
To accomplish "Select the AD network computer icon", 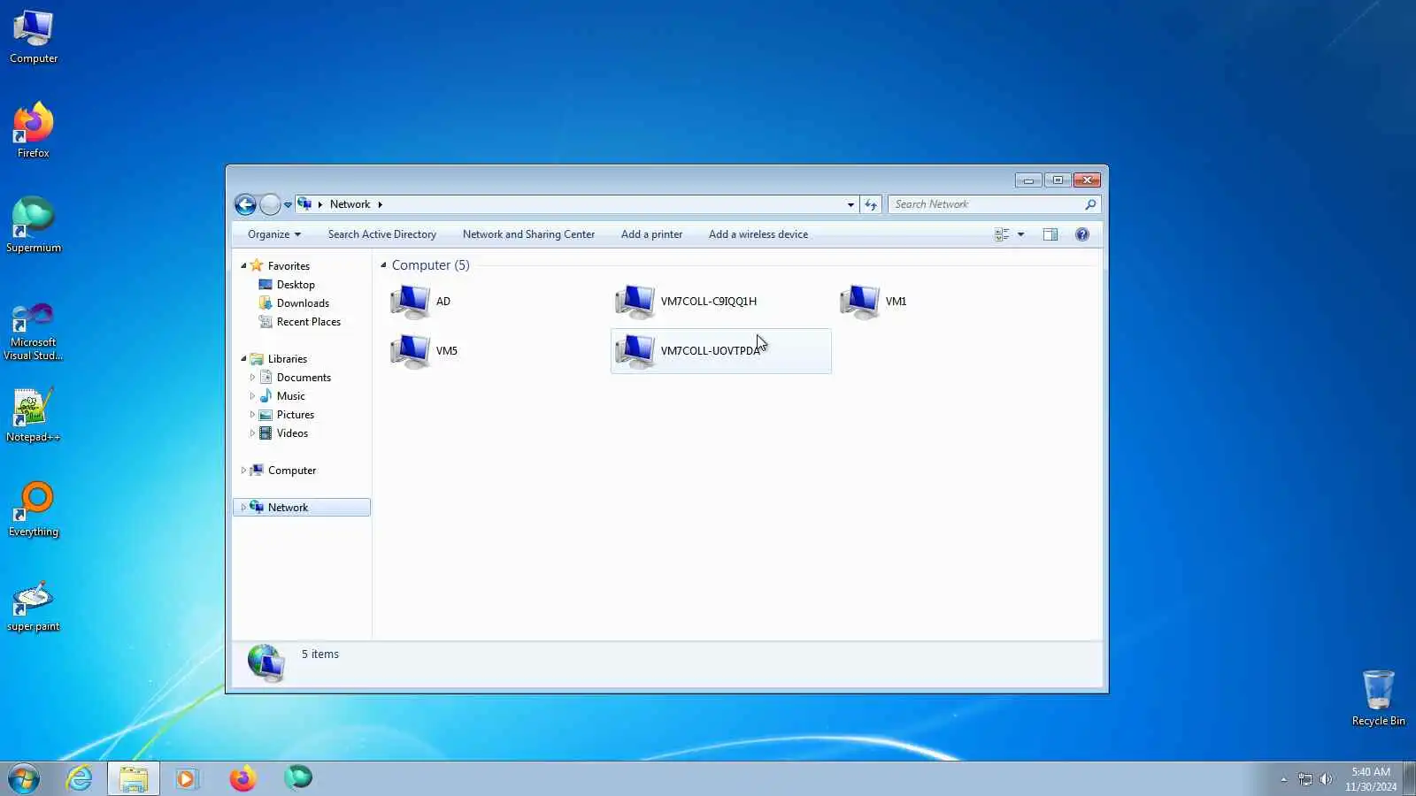I will [x=411, y=302].
